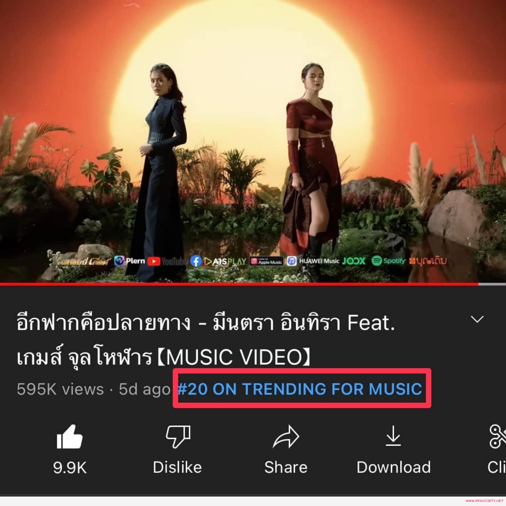The image size is (506, 506).
Task: Tap the JOOX logo in video
Action: [x=354, y=261]
